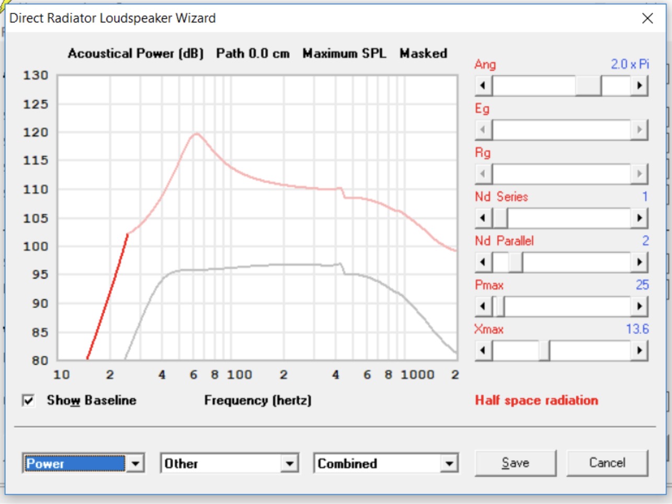The width and height of the screenshot is (672, 504).
Task: Increase Nd Series with right arrow
Action: coord(639,218)
